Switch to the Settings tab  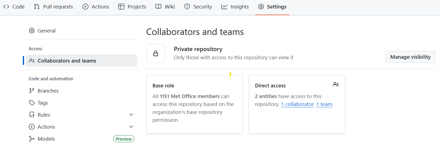tap(272, 7)
